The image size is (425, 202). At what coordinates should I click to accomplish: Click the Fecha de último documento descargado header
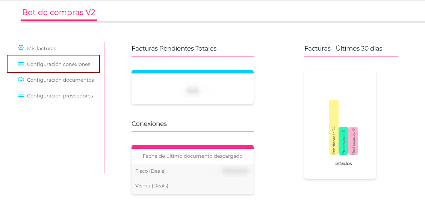pyautogui.click(x=192, y=156)
